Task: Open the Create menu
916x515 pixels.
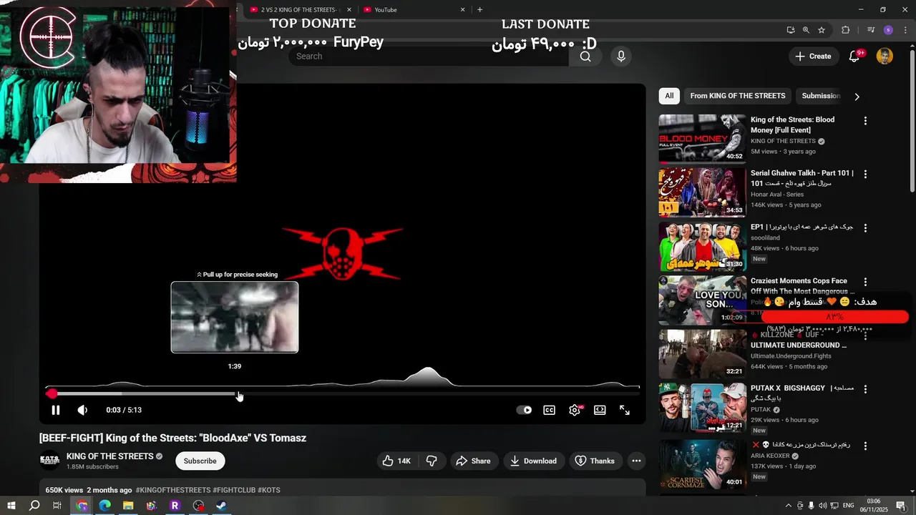Action: click(x=813, y=56)
